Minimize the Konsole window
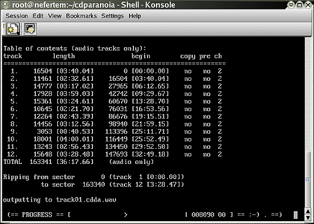Image resolution: width=314 pixels, height=224 pixels. tap(291, 5)
